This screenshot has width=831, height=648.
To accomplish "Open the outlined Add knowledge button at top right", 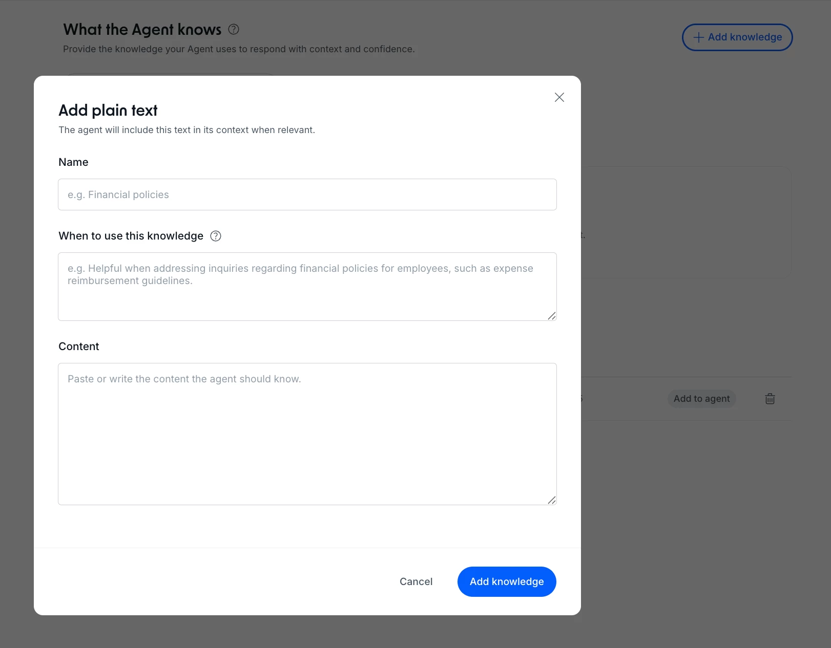I will coord(737,37).
